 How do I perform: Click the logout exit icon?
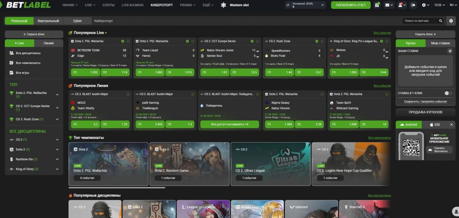pyautogui.click(x=413, y=5)
